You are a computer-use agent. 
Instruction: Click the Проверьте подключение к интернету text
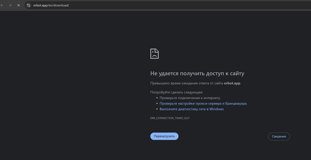190,98
